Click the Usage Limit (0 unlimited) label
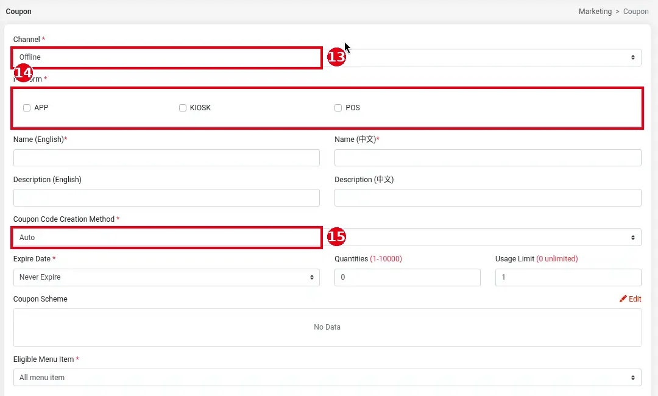 [536, 259]
